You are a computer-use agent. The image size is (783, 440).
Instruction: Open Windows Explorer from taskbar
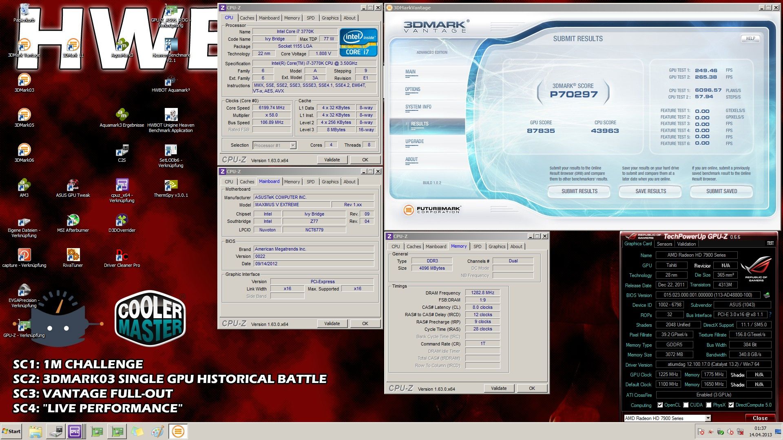35,431
